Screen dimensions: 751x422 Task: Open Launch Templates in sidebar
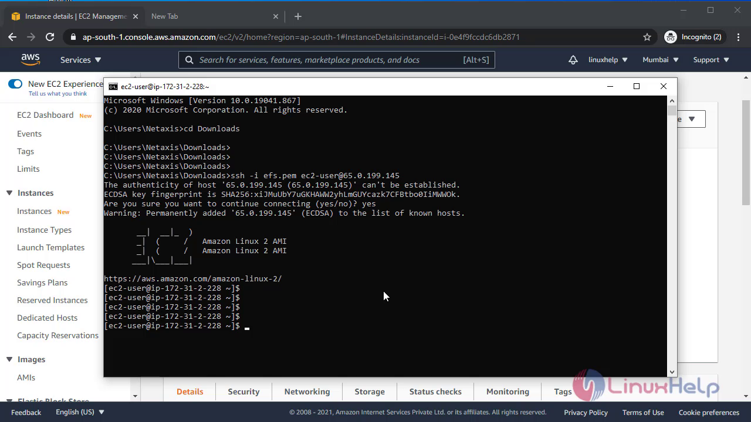tap(50, 247)
